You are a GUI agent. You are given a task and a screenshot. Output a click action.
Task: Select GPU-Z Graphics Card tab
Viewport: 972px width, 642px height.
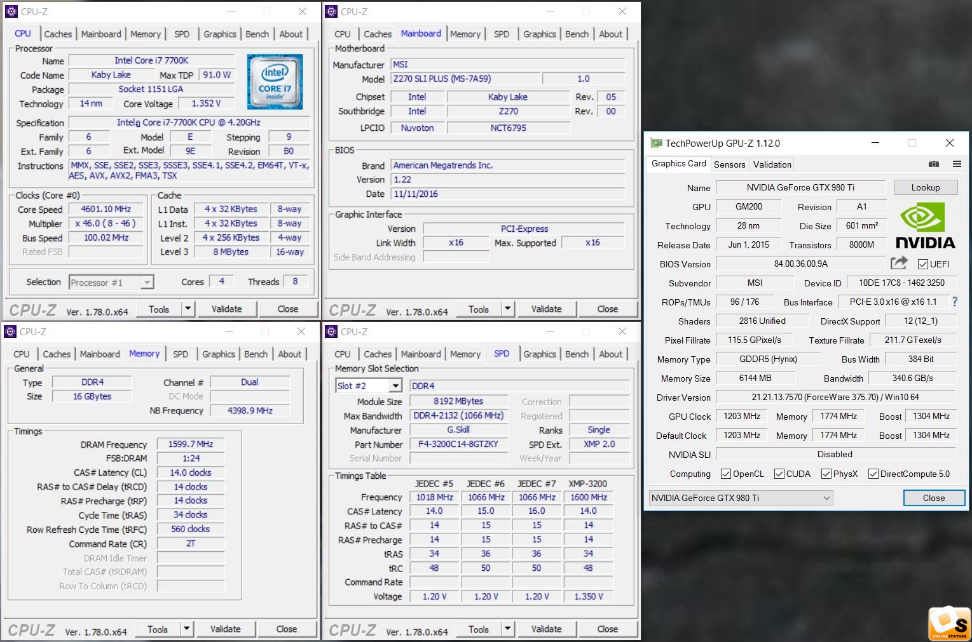point(678,163)
